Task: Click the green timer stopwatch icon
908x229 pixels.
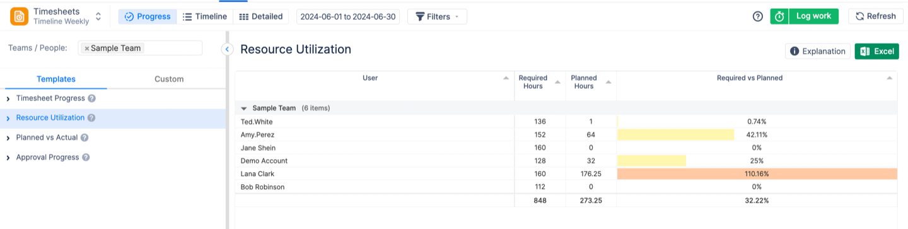Action: (x=780, y=16)
